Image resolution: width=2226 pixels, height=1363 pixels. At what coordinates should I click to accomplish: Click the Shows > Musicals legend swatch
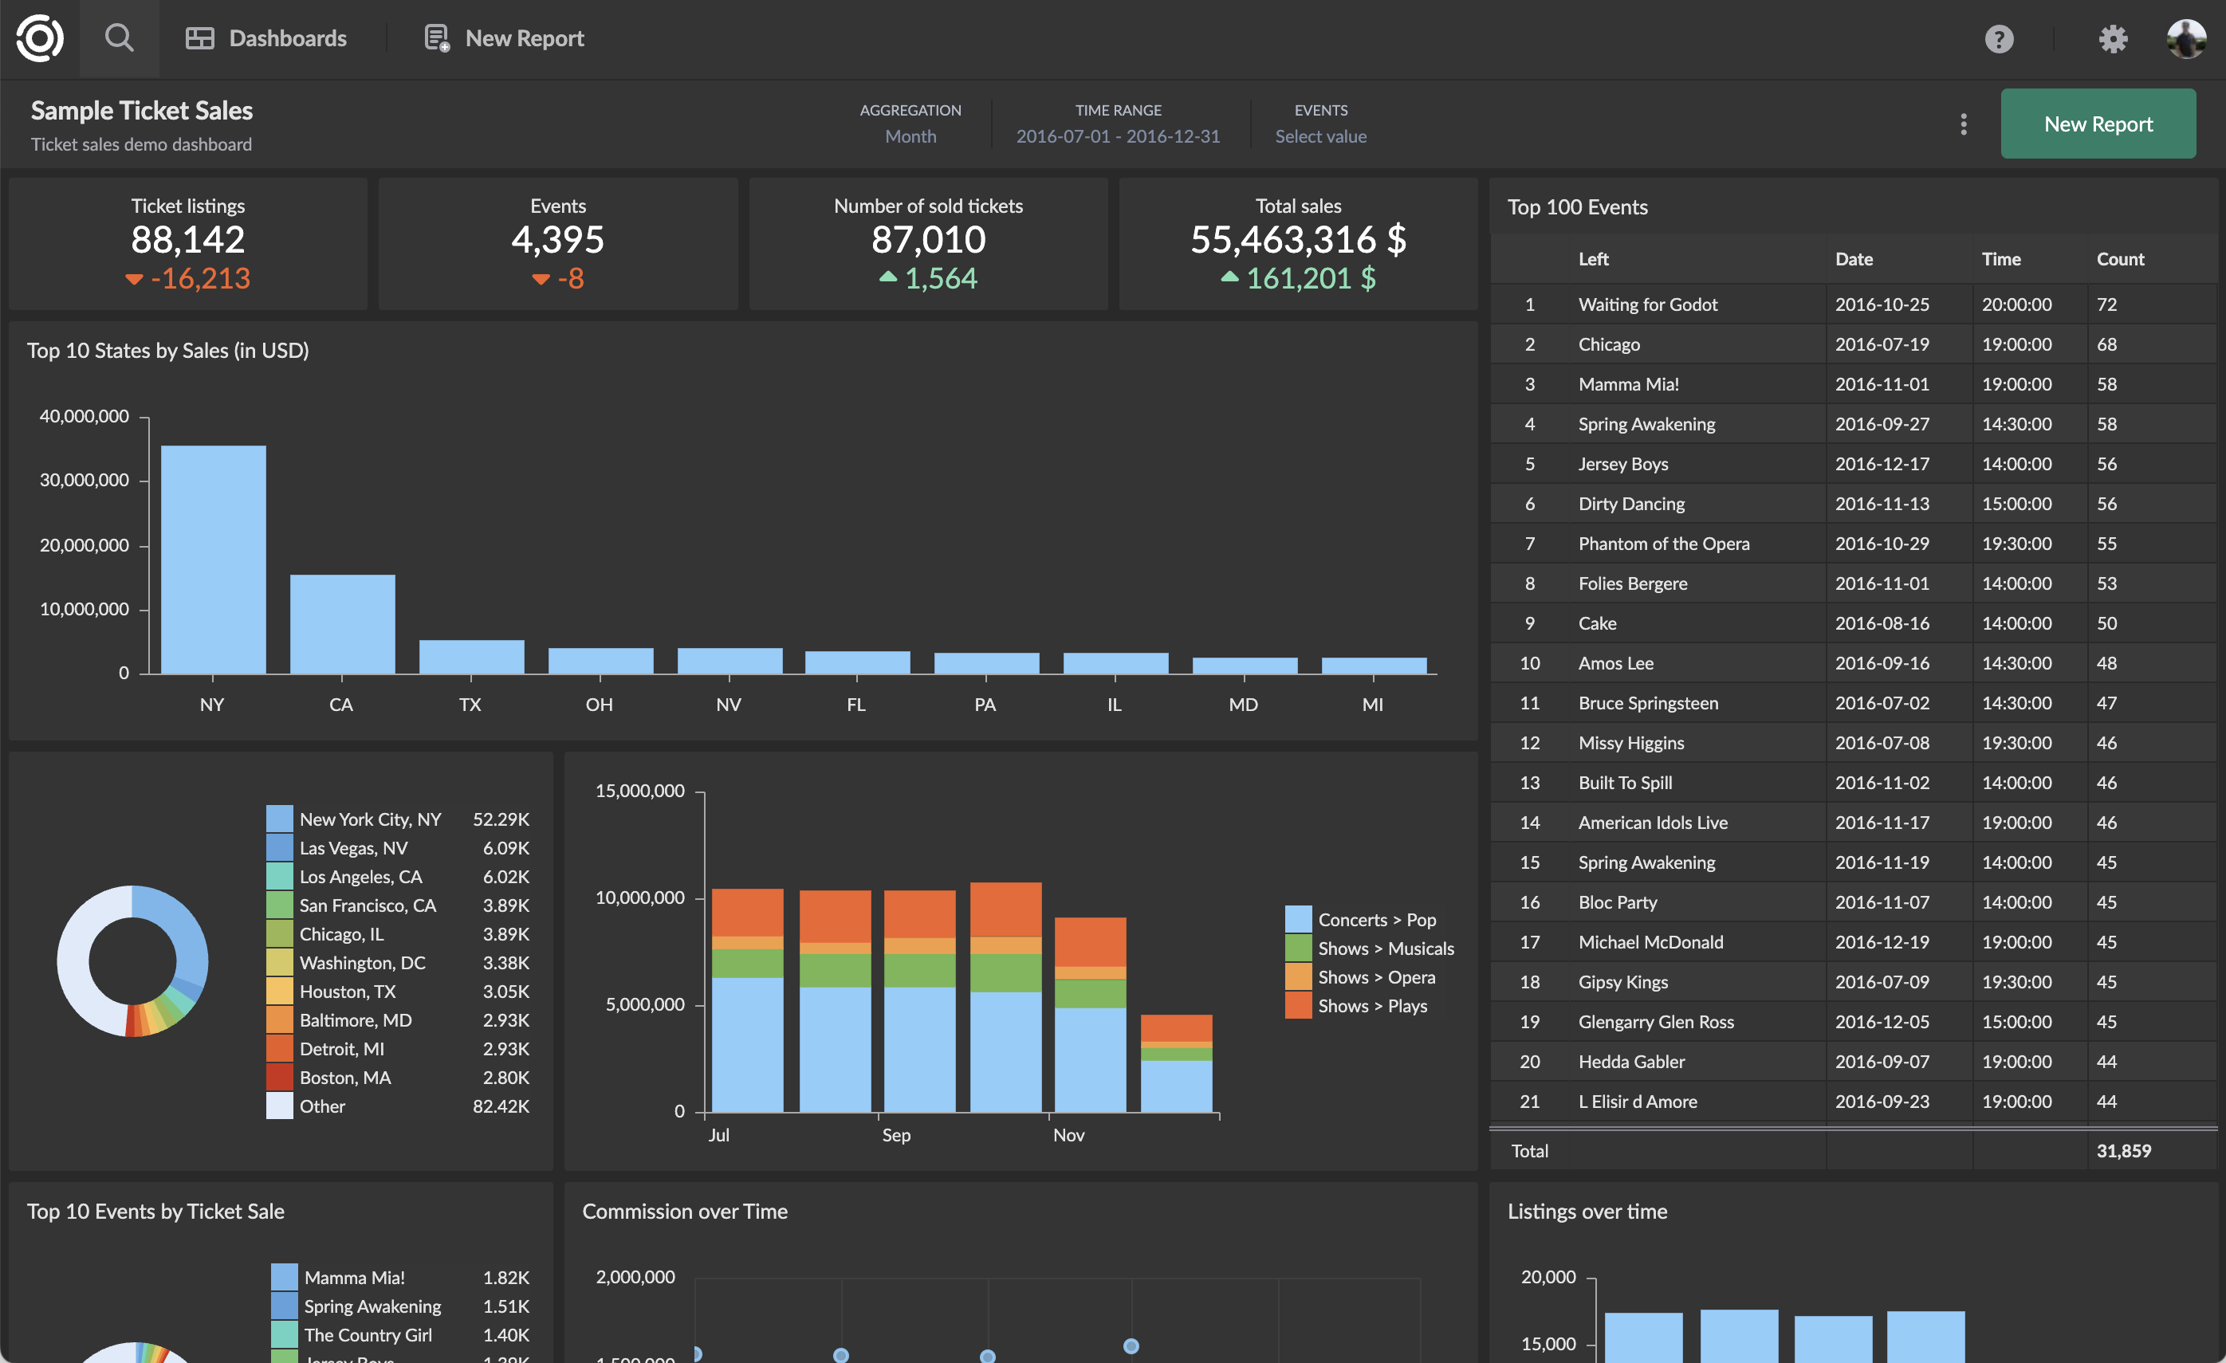[1298, 949]
